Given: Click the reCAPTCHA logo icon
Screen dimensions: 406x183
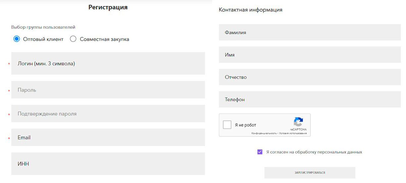Looking at the screenshot, I should [298, 122].
